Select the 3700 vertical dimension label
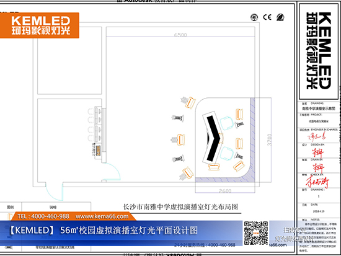 coord(269,140)
